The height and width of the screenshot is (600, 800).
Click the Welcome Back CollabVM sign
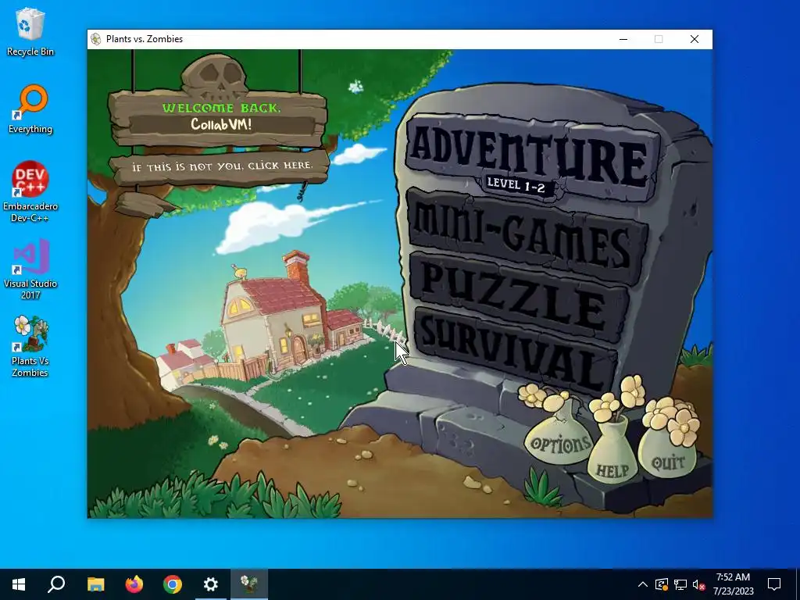pos(219,119)
